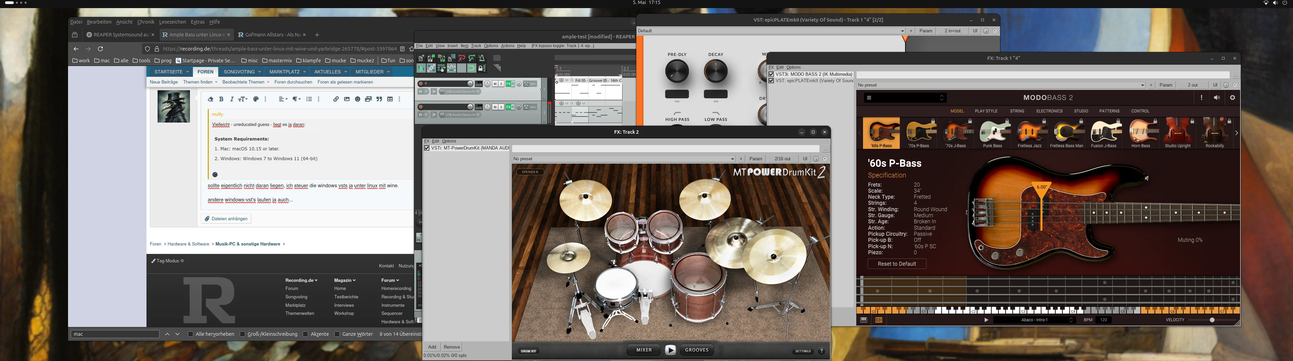Toggle the toolbar lock icon in REAPER
This screenshot has width=1293, height=361.
[x=482, y=68]
